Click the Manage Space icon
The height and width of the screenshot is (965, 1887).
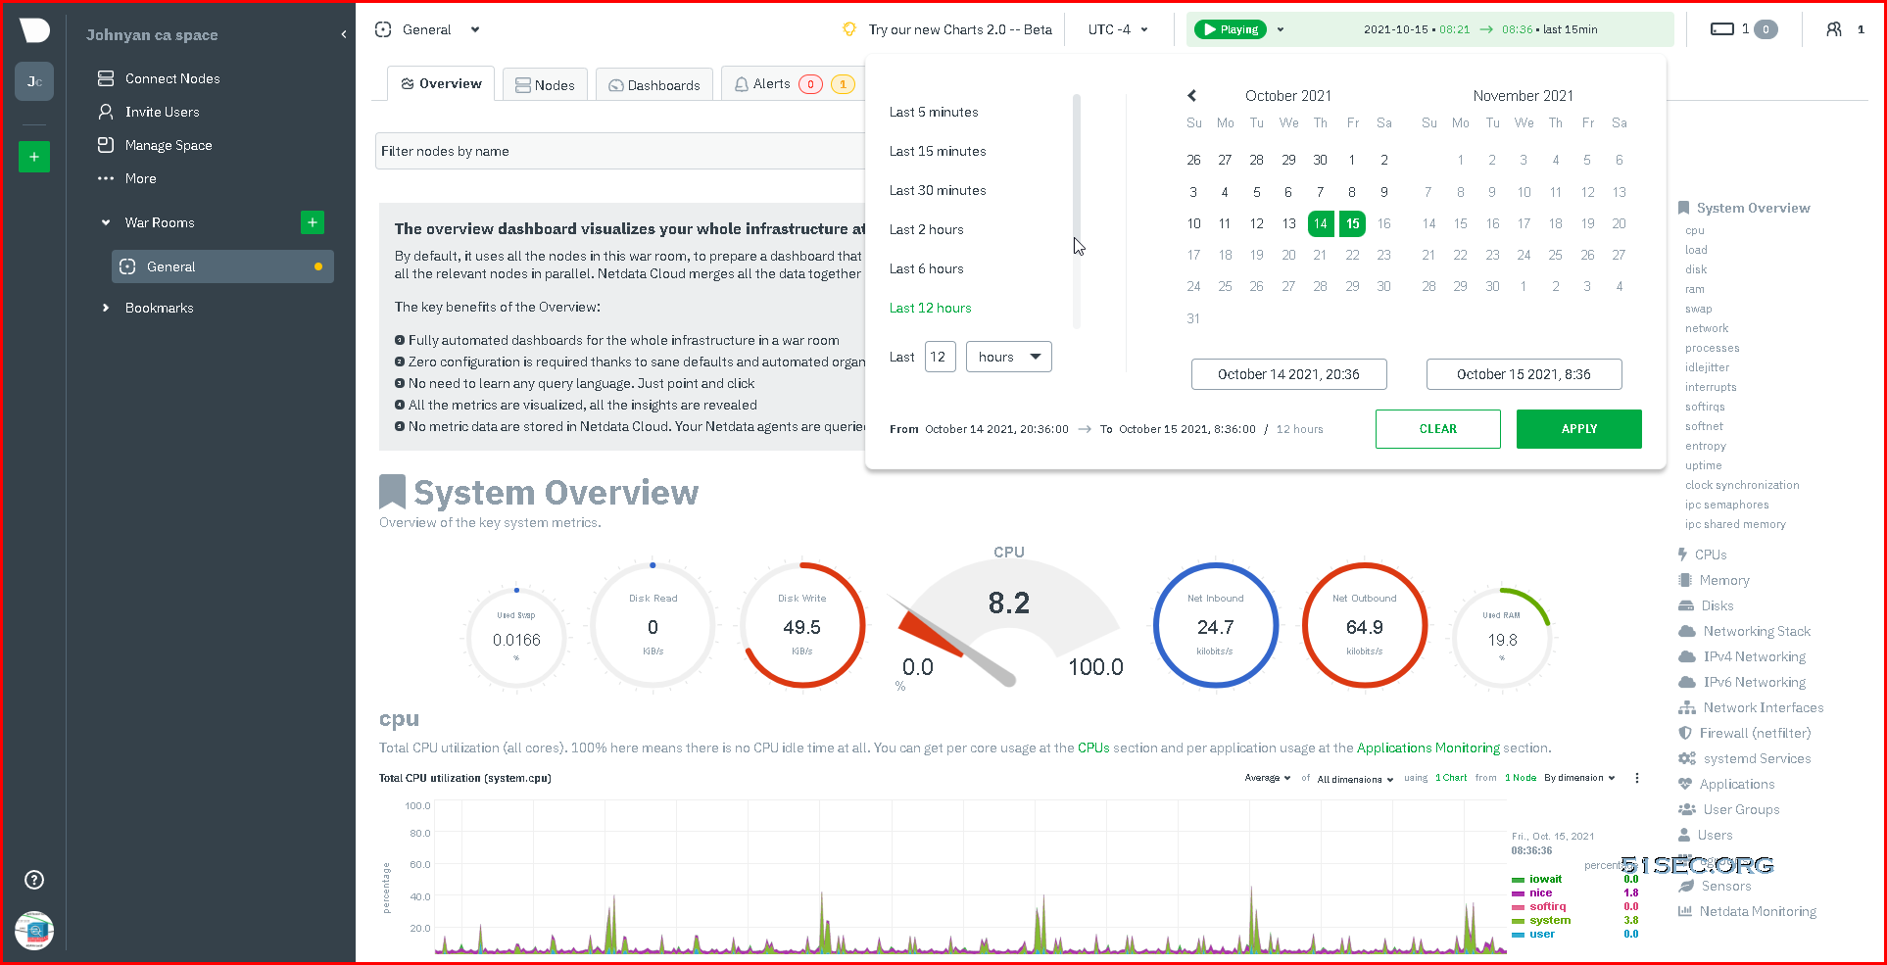point(106,145)
